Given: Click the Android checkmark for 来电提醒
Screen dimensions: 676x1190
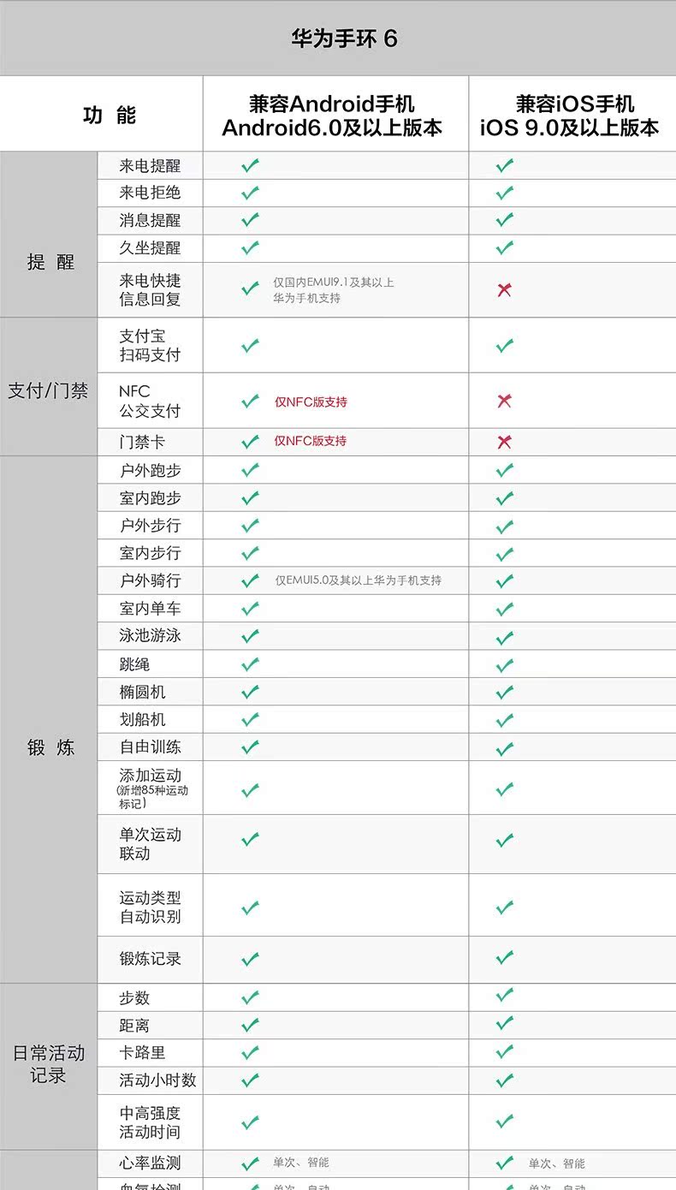Looking at the screenshot, I should point(250,166).
